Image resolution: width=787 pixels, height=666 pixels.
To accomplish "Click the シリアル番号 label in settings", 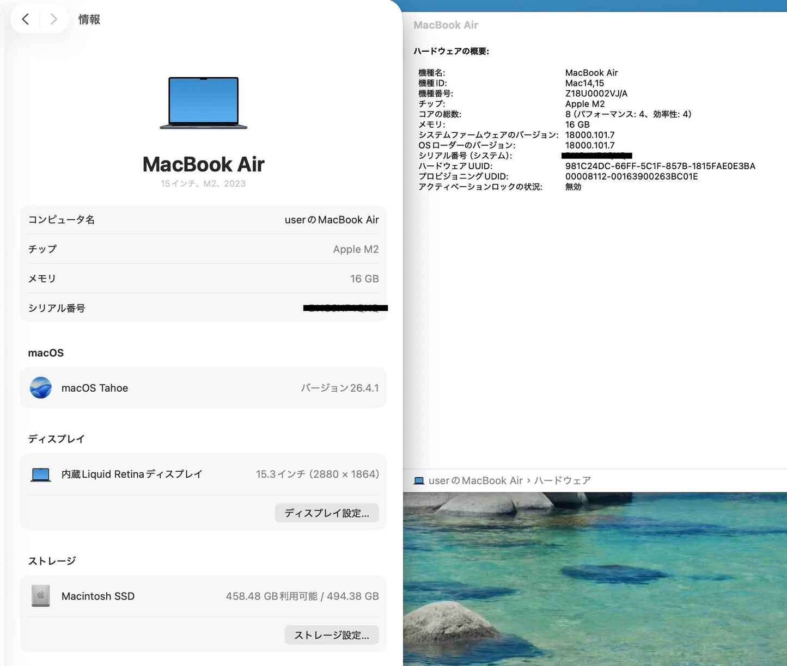I will [x=57, y=308].
